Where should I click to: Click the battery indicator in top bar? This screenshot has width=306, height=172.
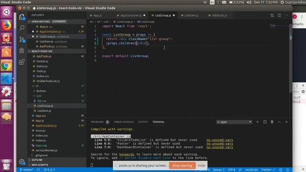(x=237, y=2)
